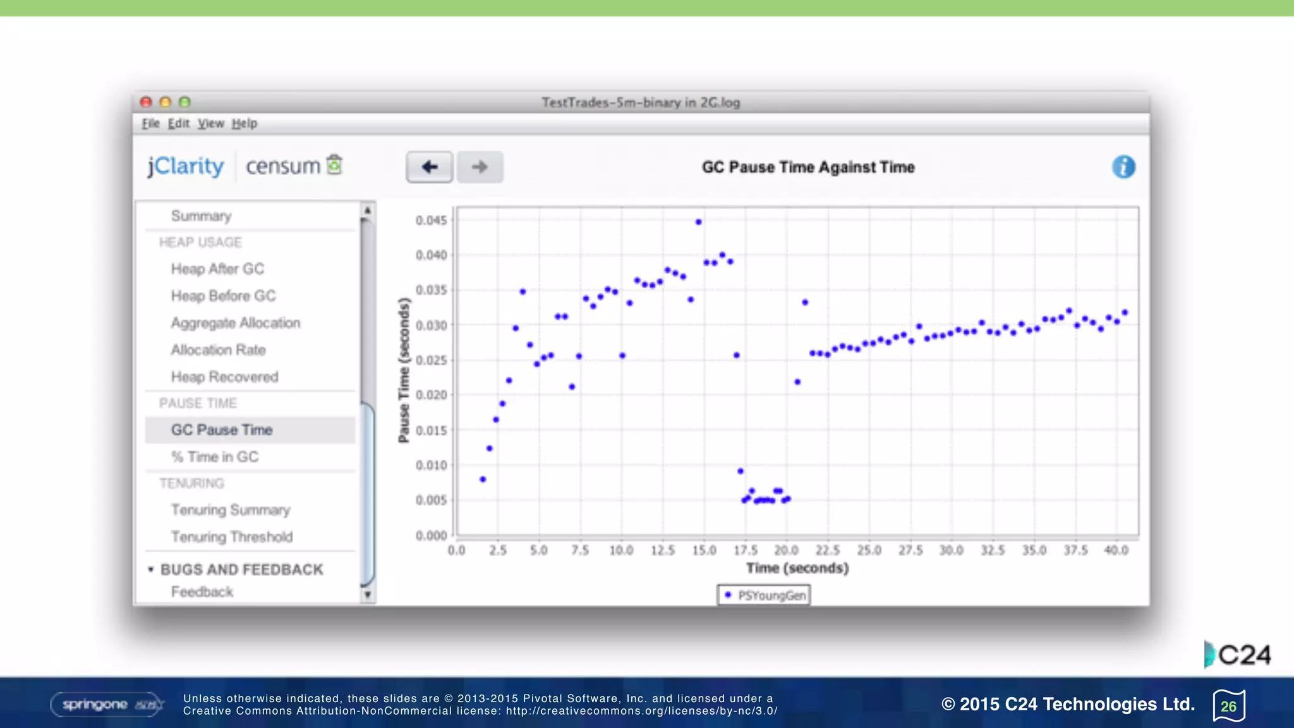Select Allocation Rate view
1294x728 pixels.
tap(218, 350)
